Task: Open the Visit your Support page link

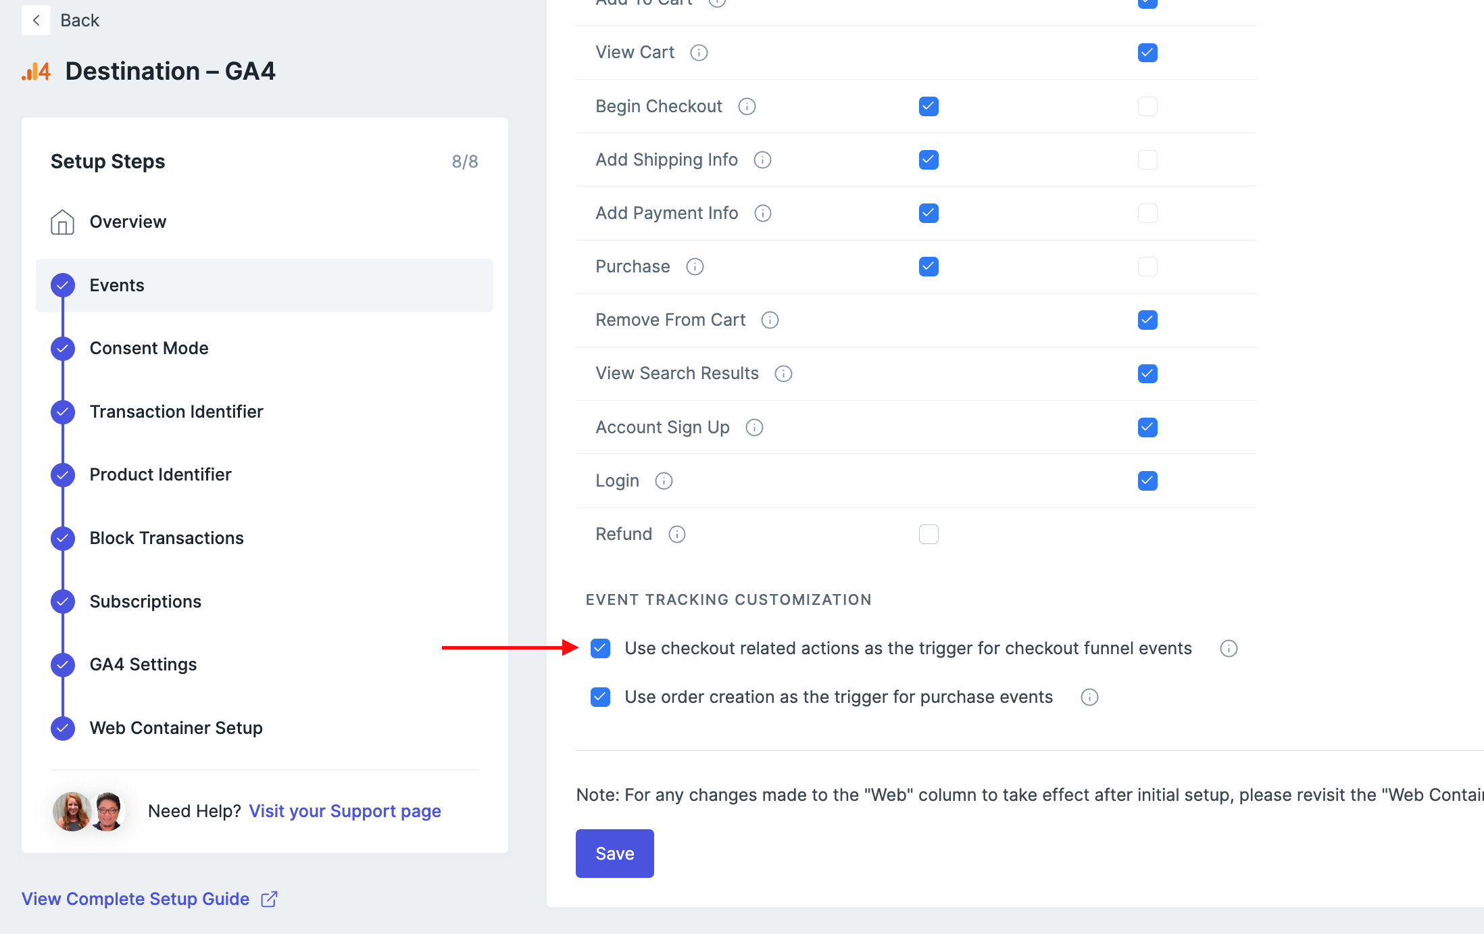Action: [x=345, y=811]
